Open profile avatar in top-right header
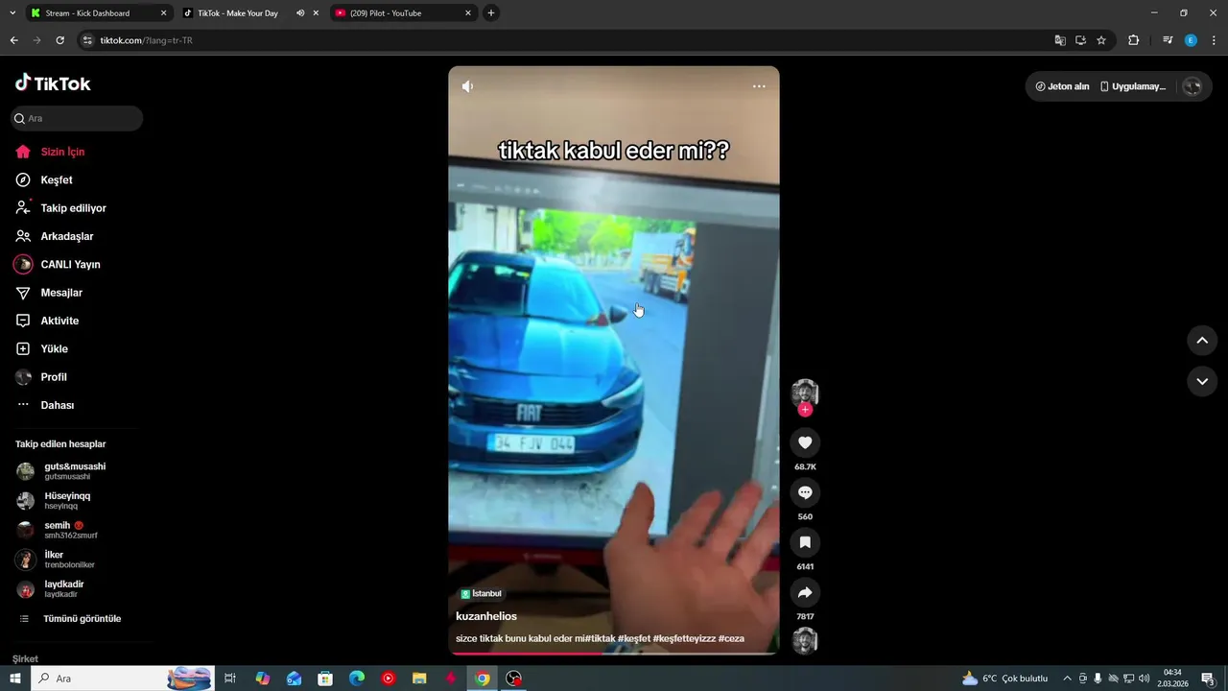This screenshot has width=1228, height=691. click(x=1192, y=86)
